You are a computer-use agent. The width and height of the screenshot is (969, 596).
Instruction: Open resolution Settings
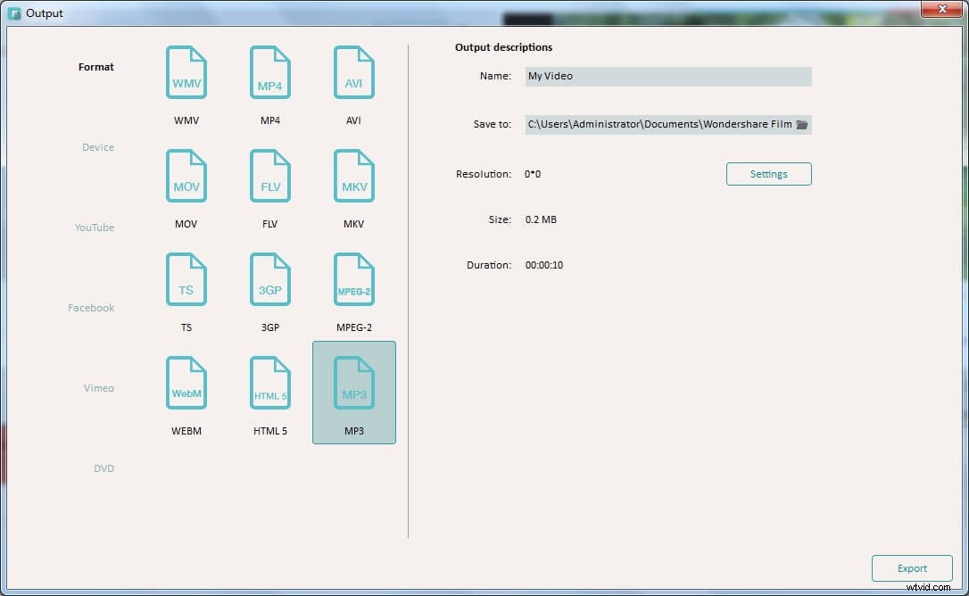[x=768, y=174]
